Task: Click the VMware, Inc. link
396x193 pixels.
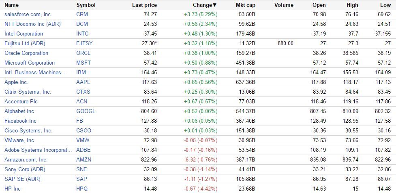Action: pyautogui.click(x=20, y=140)
